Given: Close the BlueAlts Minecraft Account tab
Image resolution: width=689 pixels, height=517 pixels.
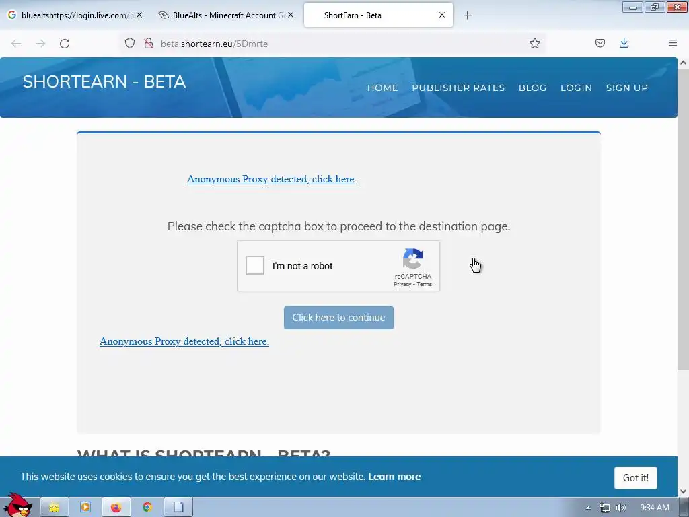Looking at the screenshot, I should tap(291, 15).
